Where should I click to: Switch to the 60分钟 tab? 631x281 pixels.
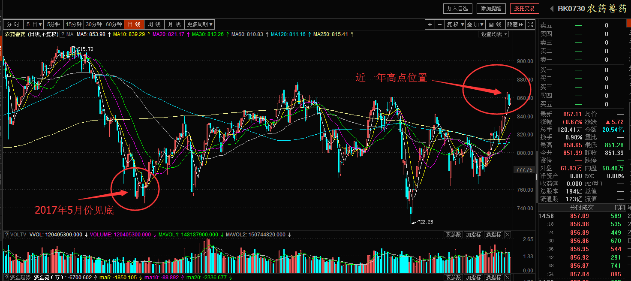pos(114,24)
